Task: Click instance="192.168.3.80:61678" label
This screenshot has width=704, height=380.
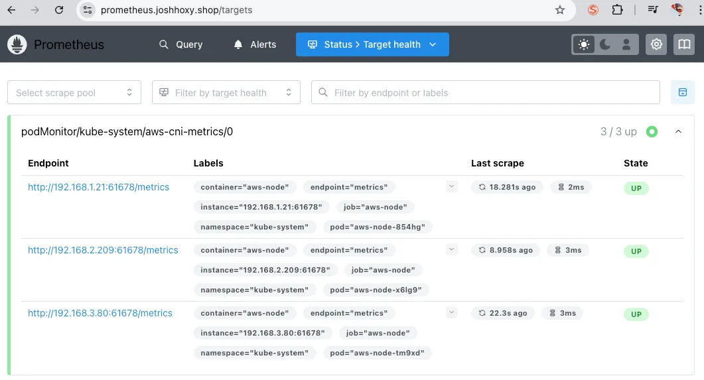Action: click(263, 334)
